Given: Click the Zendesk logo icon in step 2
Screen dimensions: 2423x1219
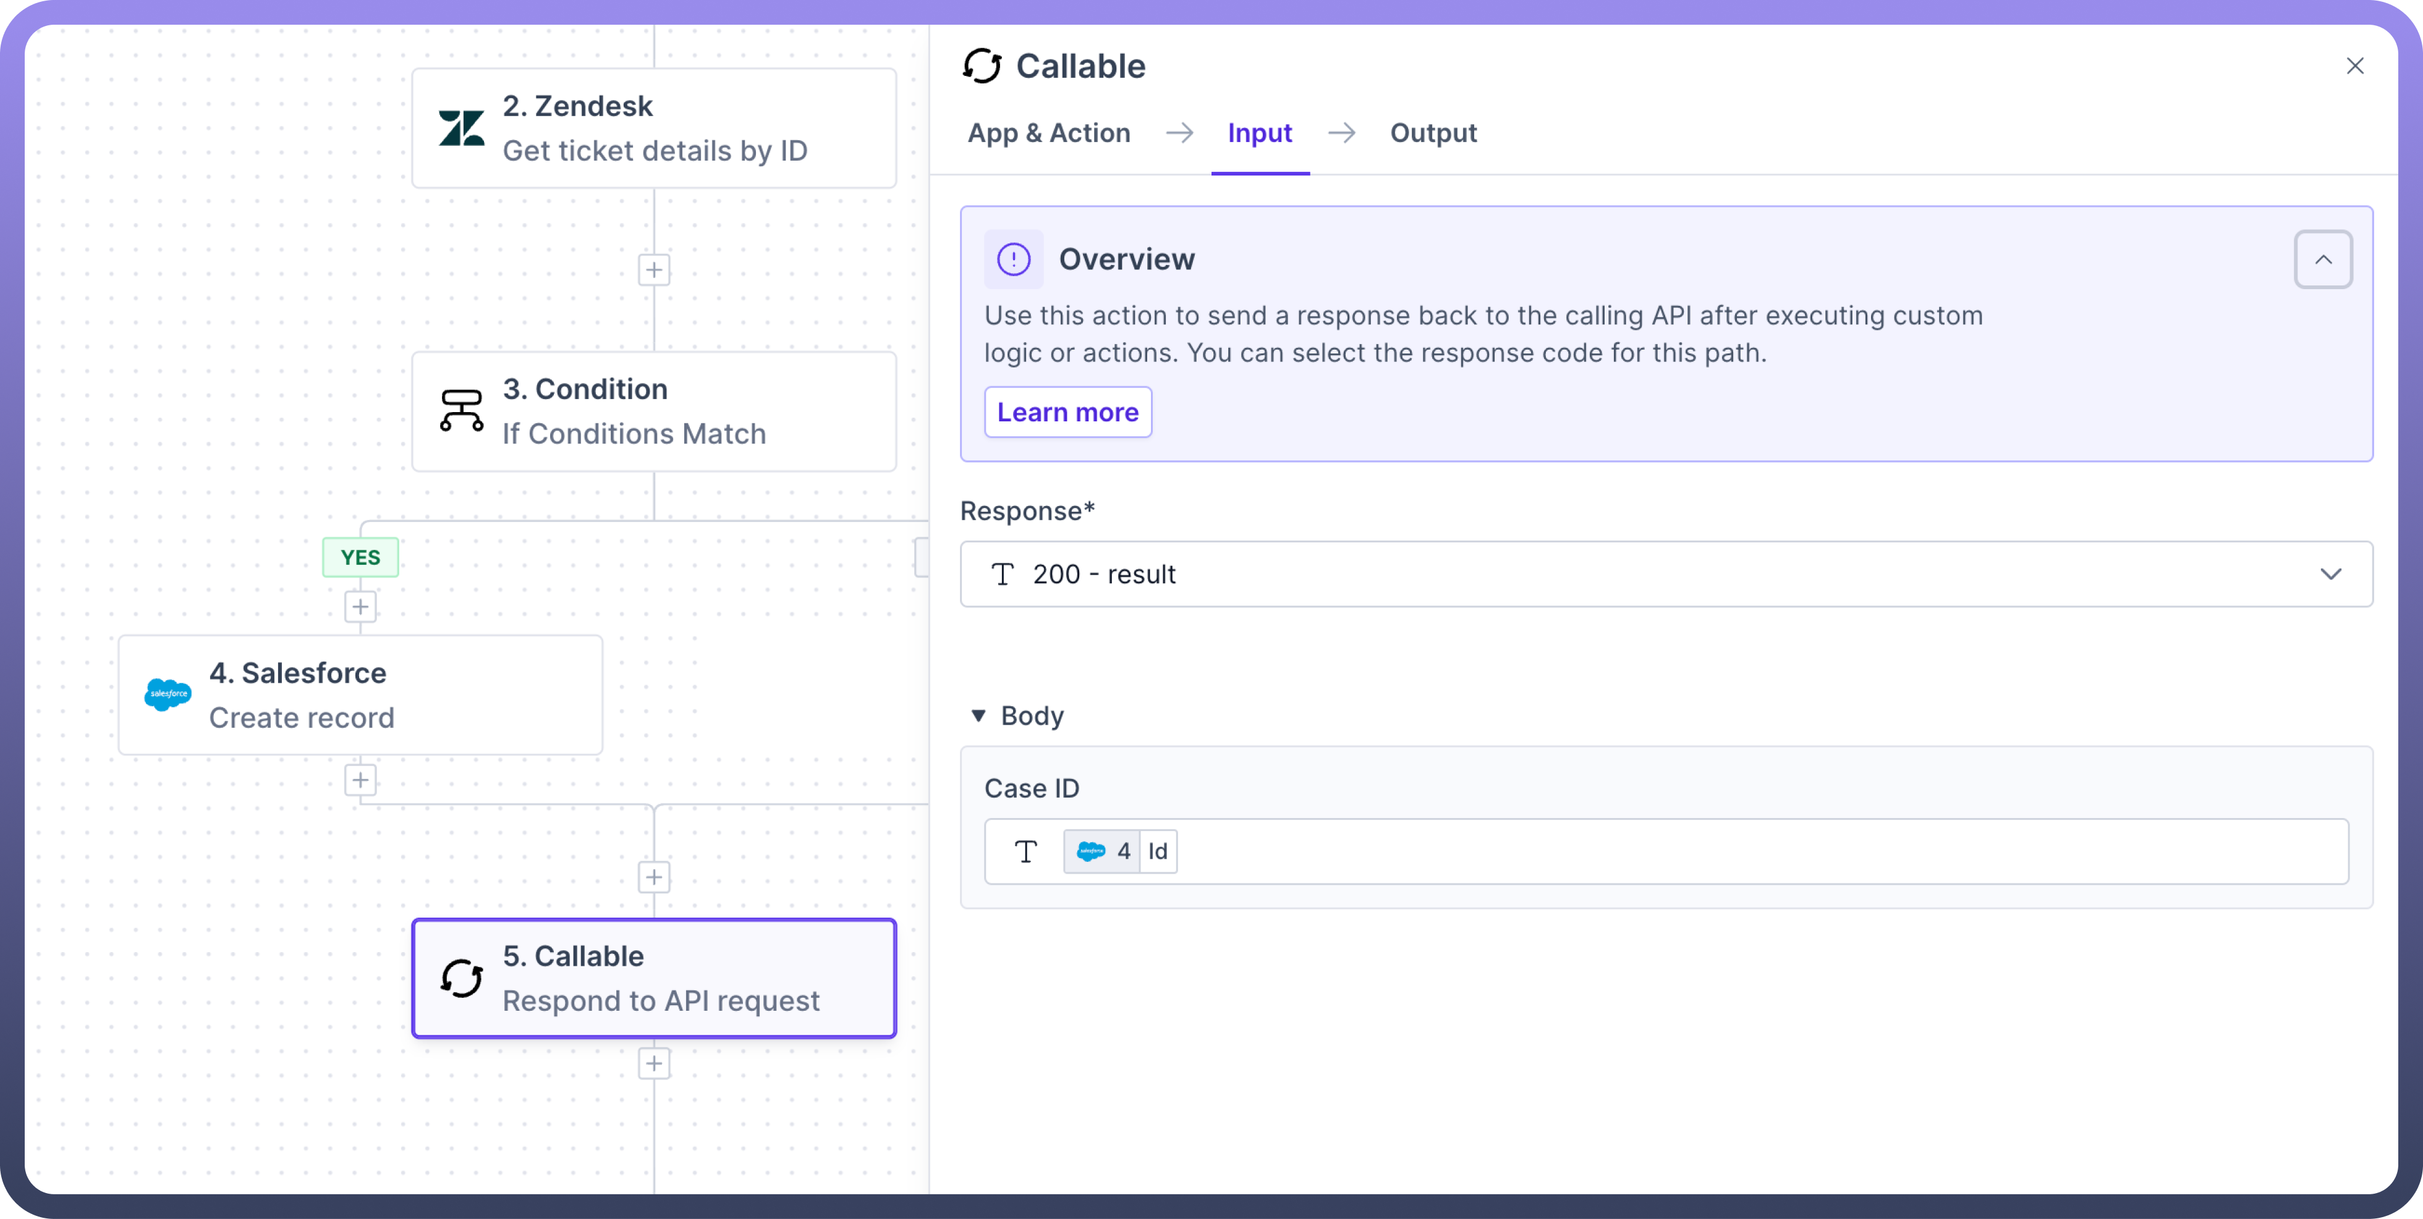Looking at the screenshot, I should point(461,129).
